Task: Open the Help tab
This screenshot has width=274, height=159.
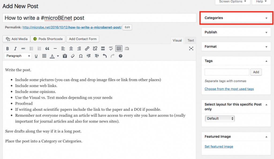Action: tap(261, 2)
